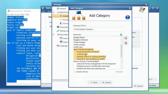Click 'Necessities' line in Notepad
This screenshot has width=168, height=94.
point(33,58)
